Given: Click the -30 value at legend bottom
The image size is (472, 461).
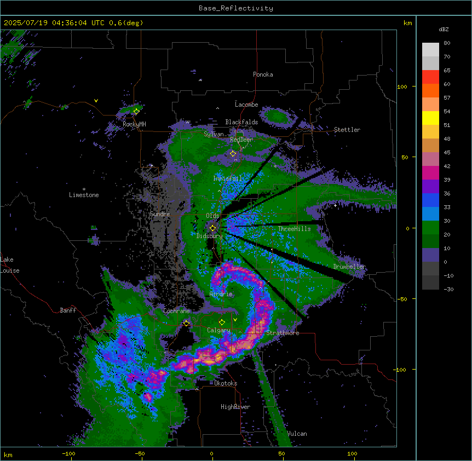Looking at the screenshot, I should pos(448,289).
